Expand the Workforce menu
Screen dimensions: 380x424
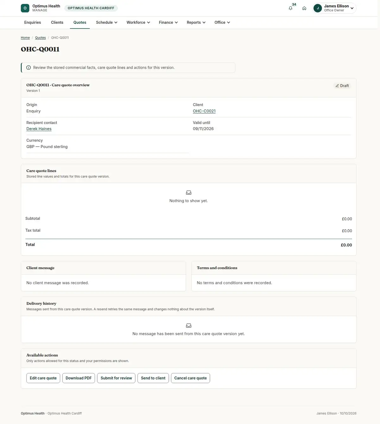pyautogui.click(x=138, y=22)
